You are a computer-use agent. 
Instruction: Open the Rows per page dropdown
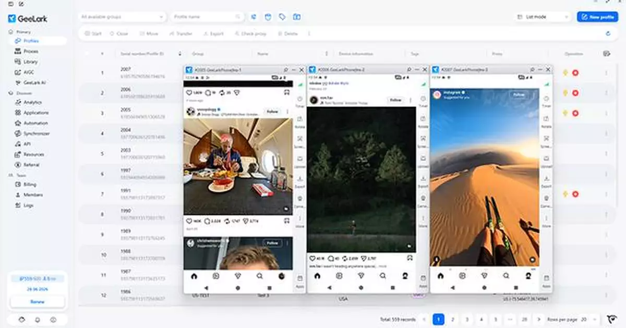[x=589, y=319]
